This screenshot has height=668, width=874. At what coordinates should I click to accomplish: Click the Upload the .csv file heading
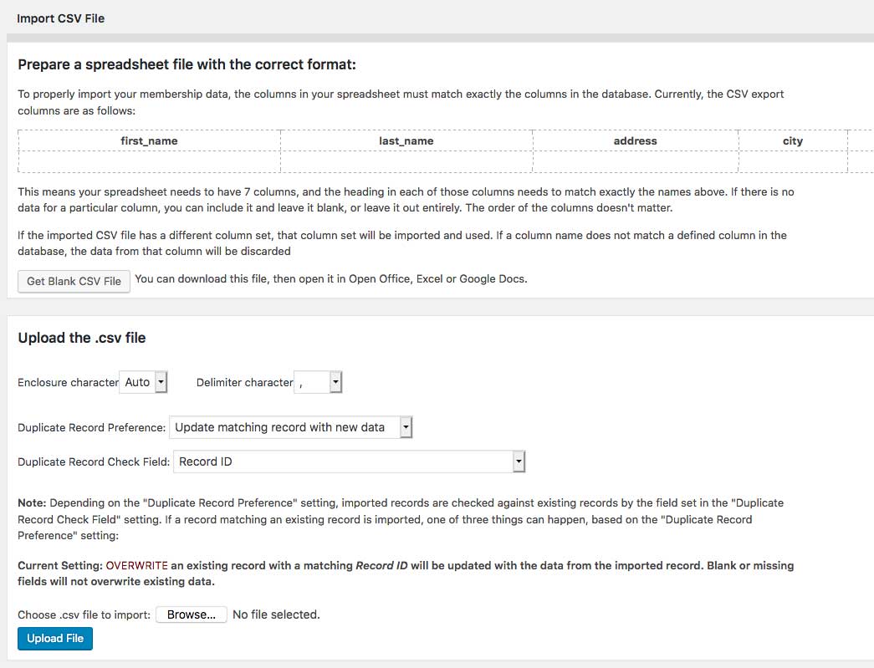coord(81,338)
